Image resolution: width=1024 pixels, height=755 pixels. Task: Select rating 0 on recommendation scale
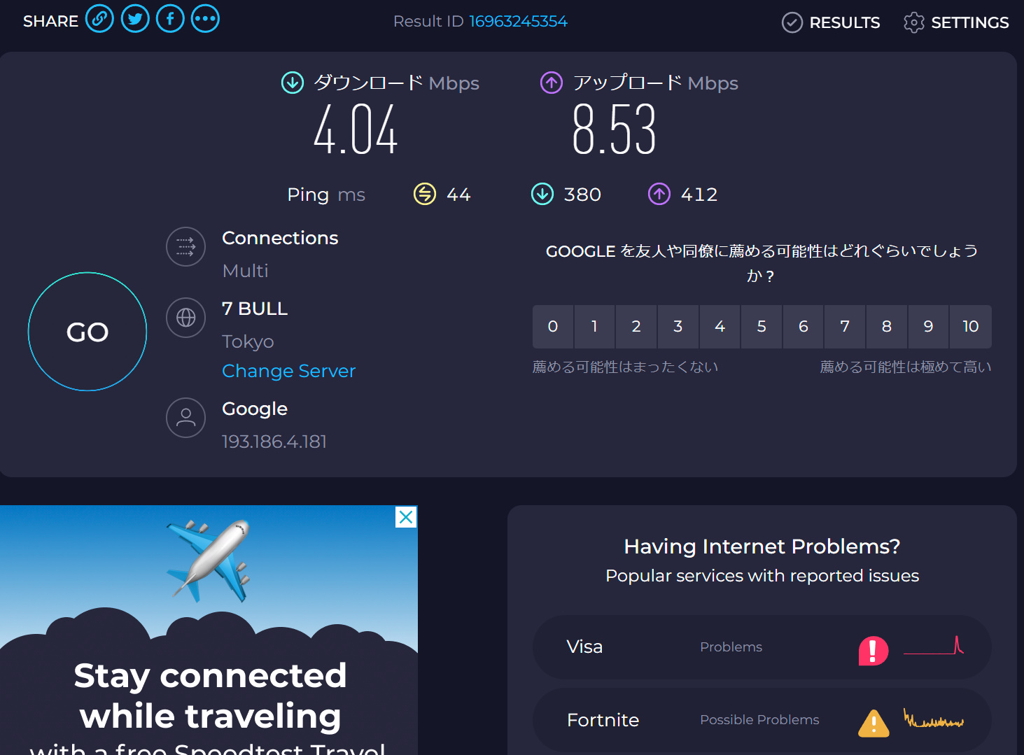pos(553,327)
